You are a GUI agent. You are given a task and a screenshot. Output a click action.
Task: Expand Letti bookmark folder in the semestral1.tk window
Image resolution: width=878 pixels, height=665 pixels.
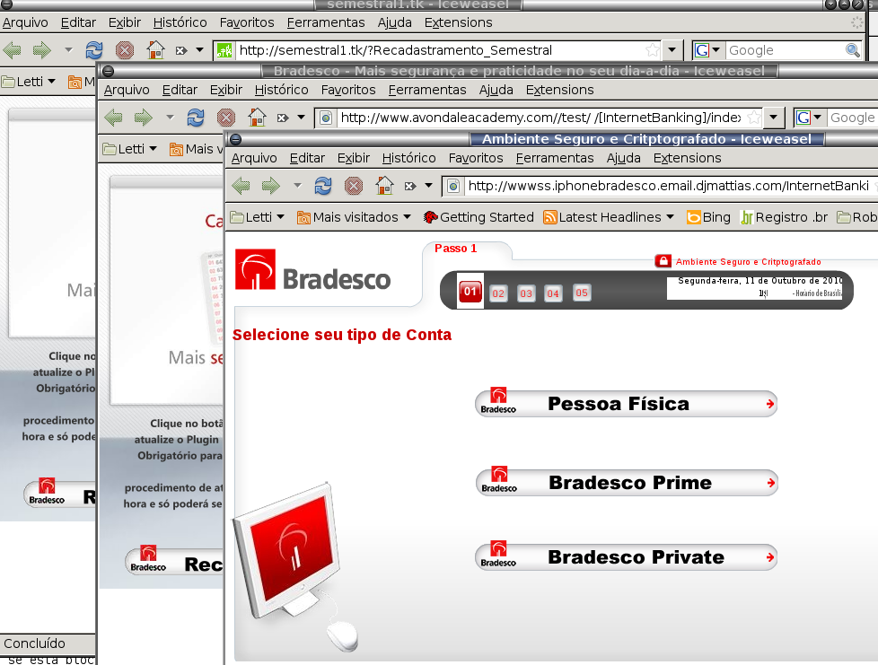click(29, 82)
